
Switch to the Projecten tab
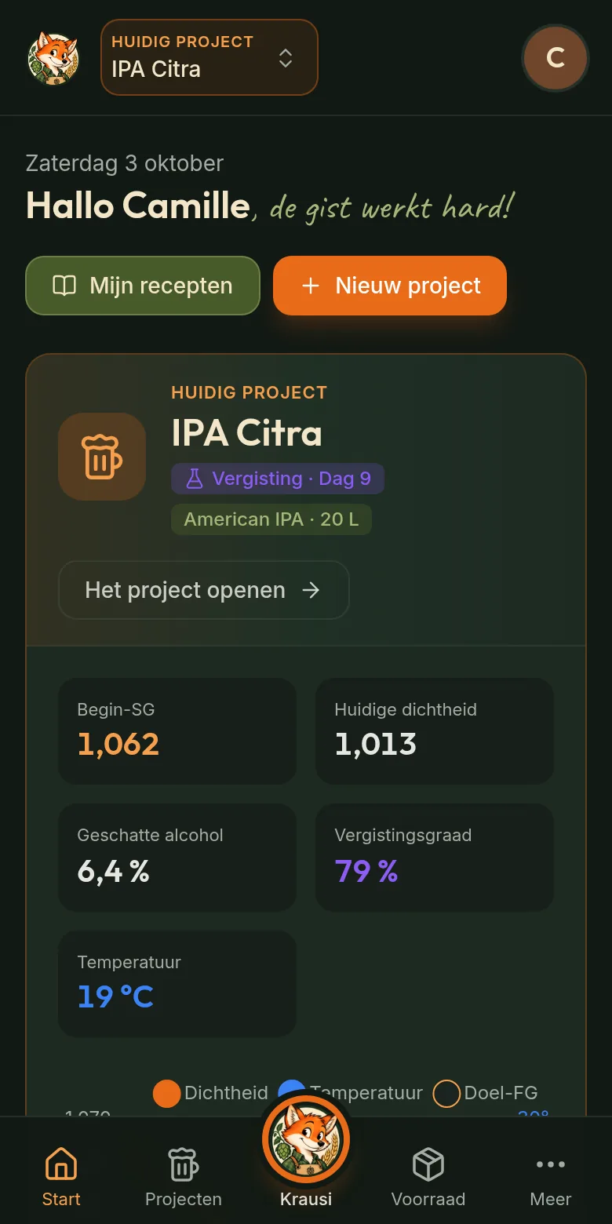point(184,1176)
